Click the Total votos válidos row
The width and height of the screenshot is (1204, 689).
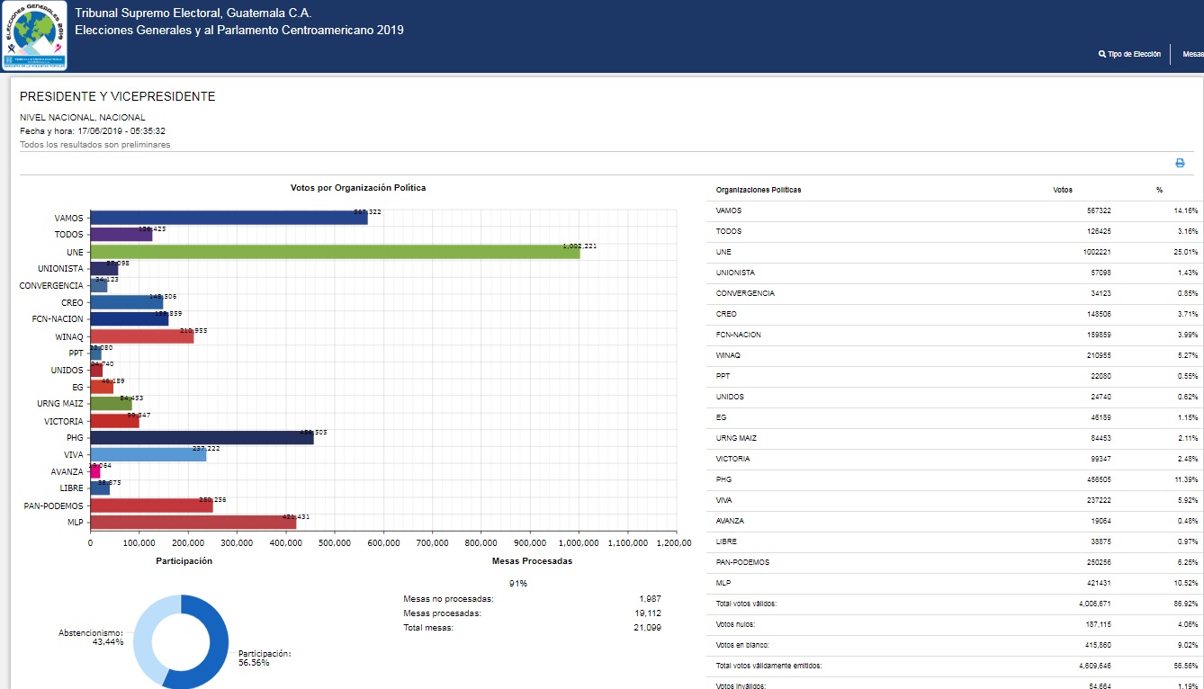point(954,604)
